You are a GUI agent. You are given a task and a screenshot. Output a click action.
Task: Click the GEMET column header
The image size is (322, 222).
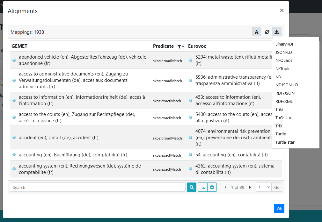[19, 46]
